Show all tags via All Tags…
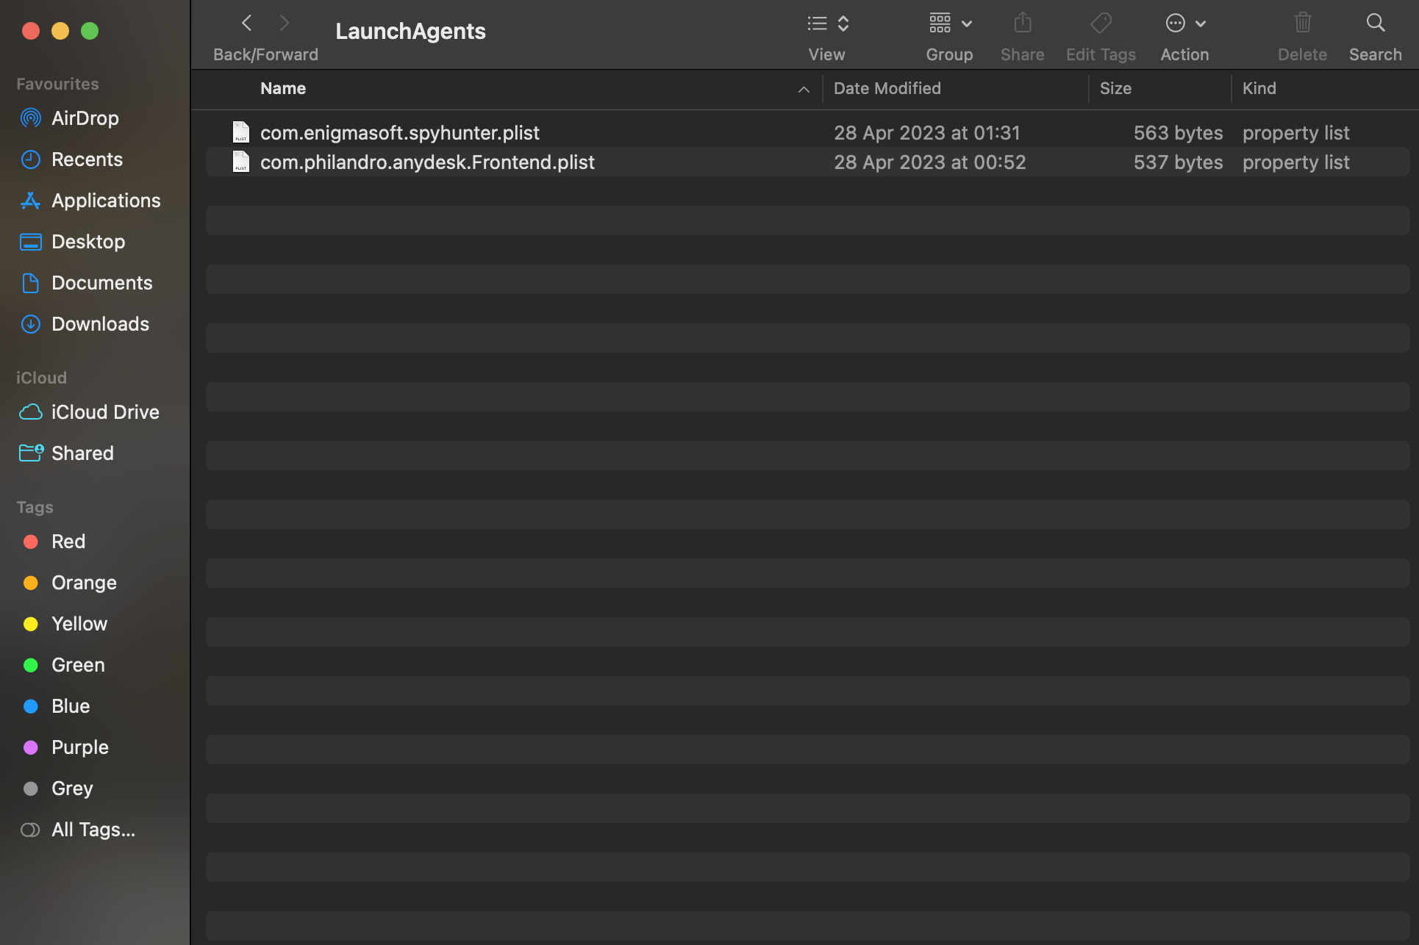The image size is (1419, 945). point(93,830)
